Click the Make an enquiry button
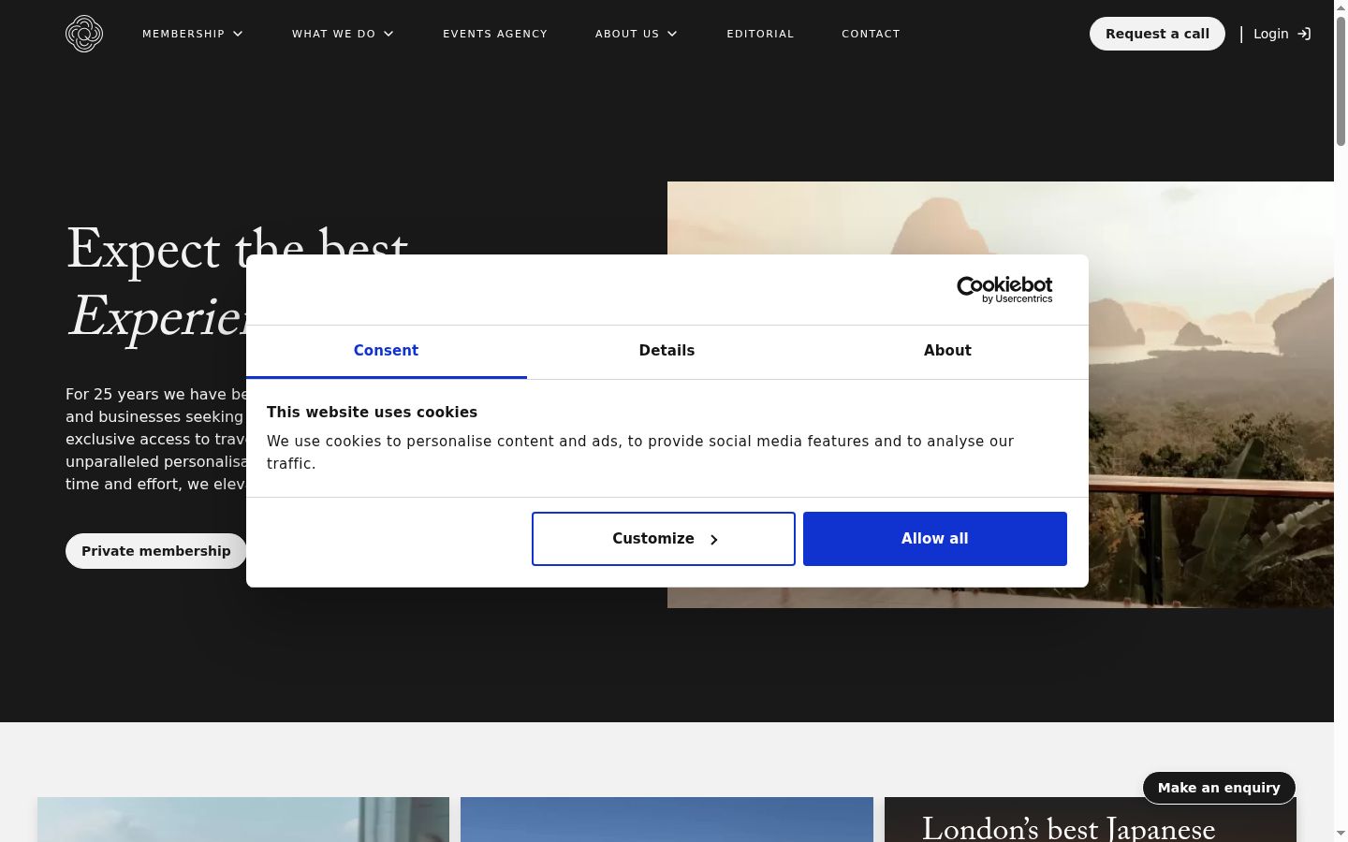The width and height of the screenshot is (1348, 842). tap(1219, 788)
